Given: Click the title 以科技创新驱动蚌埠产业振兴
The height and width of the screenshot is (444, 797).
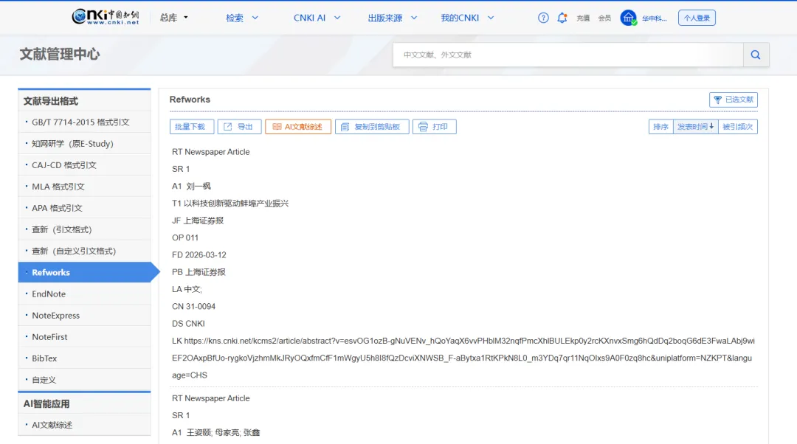Looking at the screenshot, I should [236, 204].
